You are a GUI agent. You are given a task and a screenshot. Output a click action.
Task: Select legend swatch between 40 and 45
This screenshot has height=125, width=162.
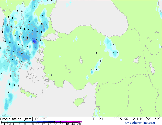coord(69,122)
